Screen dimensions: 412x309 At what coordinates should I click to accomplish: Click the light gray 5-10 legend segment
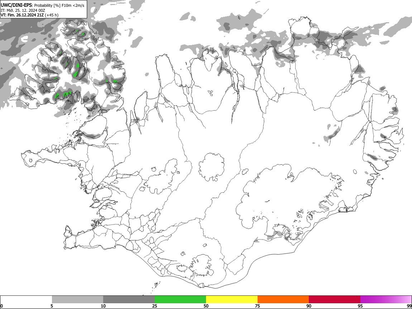click(77, 300)
